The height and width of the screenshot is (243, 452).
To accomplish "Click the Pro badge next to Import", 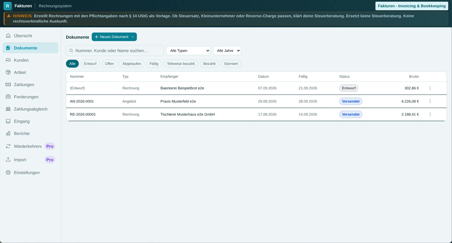I will [50, 160].
